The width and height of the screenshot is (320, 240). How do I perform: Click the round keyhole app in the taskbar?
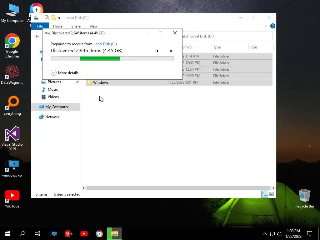coord(99,234)
